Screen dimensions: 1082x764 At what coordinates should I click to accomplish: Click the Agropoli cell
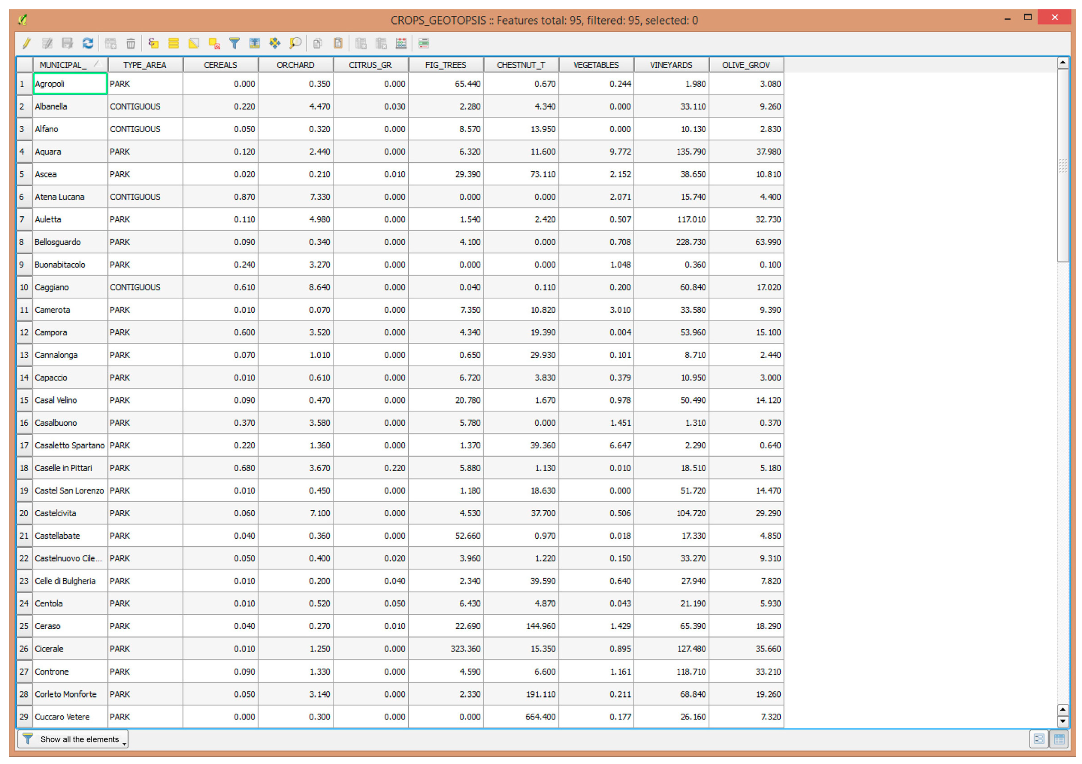[70, 84]
